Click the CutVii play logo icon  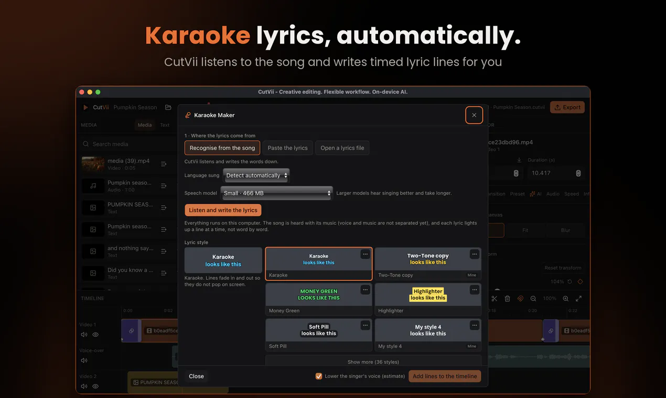(85, 107)
